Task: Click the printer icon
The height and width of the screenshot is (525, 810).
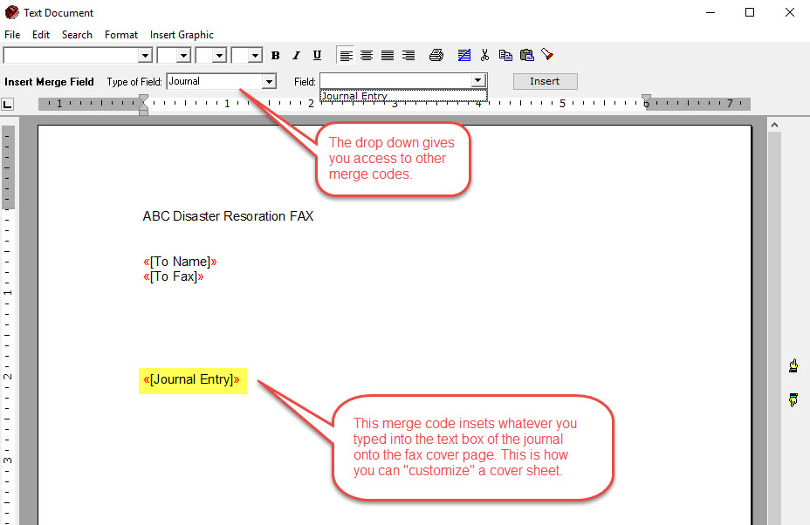Action: (436, 55)
